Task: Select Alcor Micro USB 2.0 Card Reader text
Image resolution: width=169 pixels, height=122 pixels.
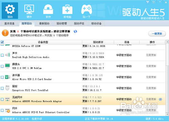Action: [x=32, y=79]
